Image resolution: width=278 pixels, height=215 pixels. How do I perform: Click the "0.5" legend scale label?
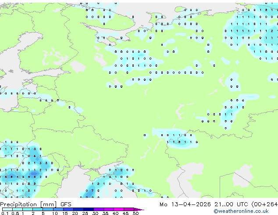pos(15,213)
